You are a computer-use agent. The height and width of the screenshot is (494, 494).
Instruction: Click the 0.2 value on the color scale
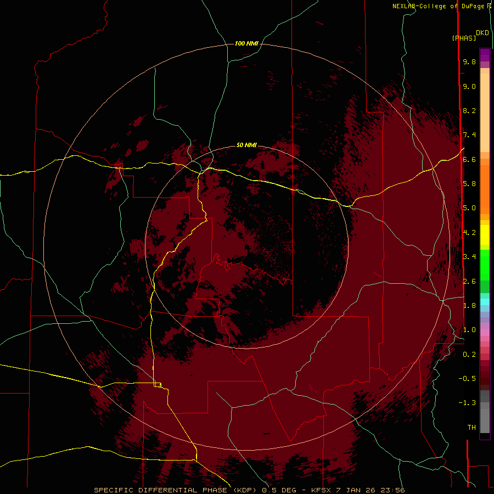(469, 354)
